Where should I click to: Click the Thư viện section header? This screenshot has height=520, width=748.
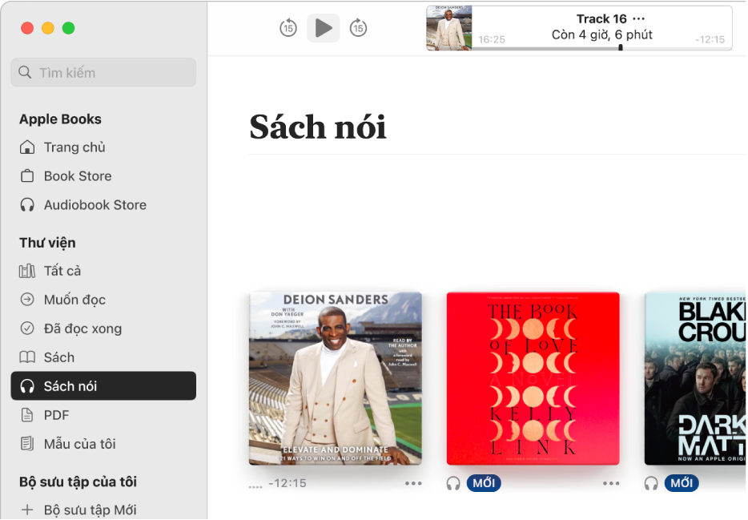pos(47,243)
